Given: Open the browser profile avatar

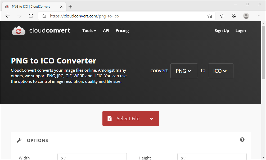Looking at the screenshot, I should 246,16.
